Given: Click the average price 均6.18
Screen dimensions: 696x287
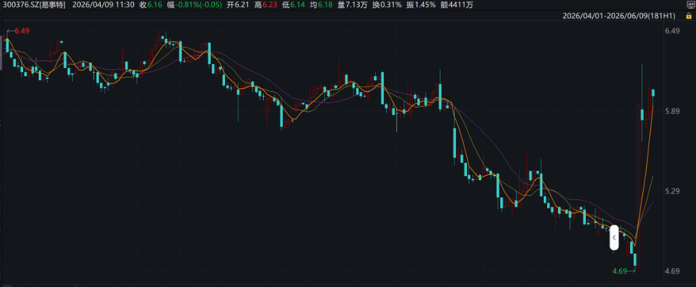Looking at the screenshot, I should tap(321, 5).
